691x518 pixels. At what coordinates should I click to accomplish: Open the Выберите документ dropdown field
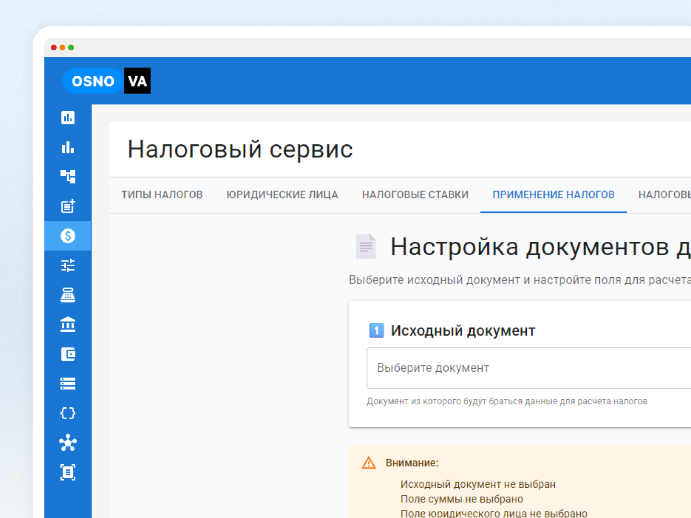click(x=529, y=368)
